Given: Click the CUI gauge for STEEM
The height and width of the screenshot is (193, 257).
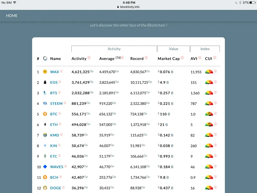Looking at the screenshot, I should [209, 103].
